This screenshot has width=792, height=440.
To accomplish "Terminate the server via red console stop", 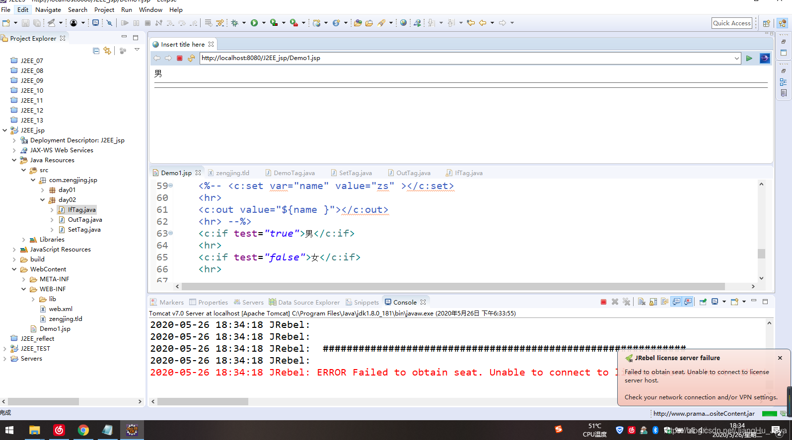I will point(603,302).
